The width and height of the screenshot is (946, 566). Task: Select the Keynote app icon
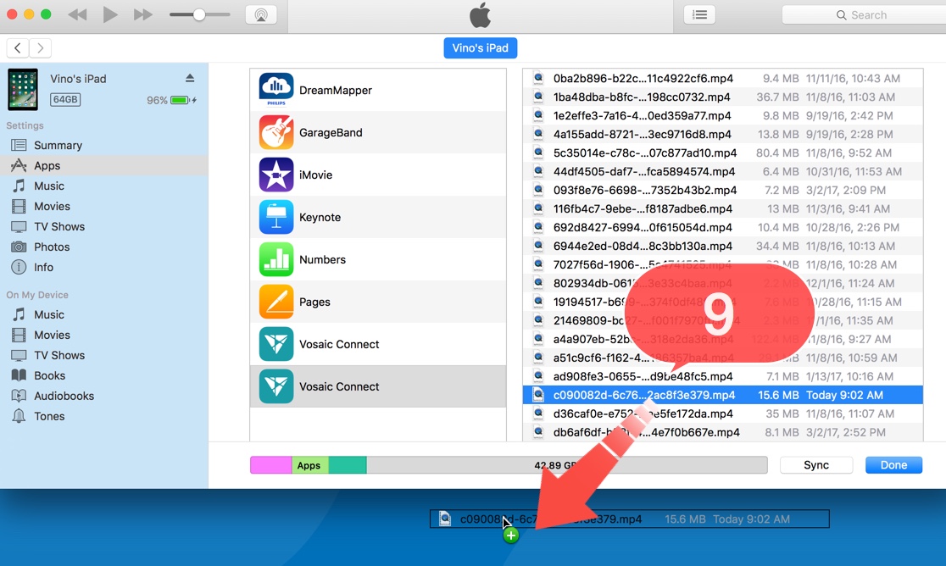276,217
